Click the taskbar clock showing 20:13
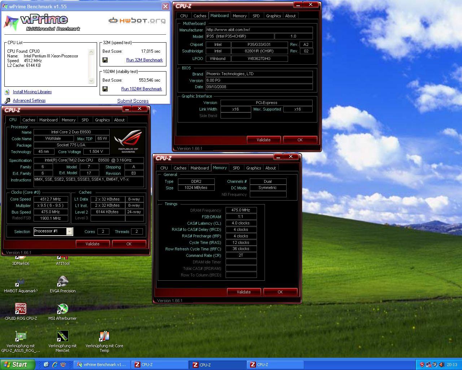Screen dimensions: 462x370 (x=452, y=365)
